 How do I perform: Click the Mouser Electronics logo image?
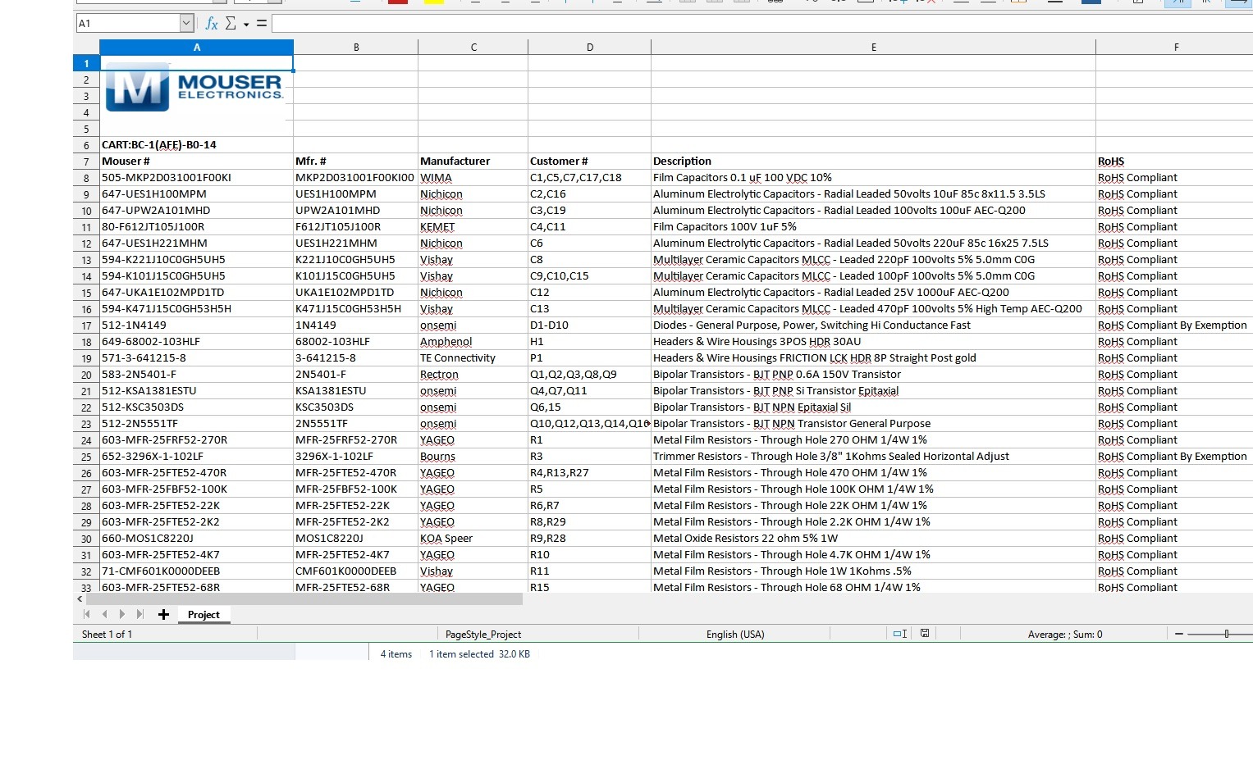[196, 88]
